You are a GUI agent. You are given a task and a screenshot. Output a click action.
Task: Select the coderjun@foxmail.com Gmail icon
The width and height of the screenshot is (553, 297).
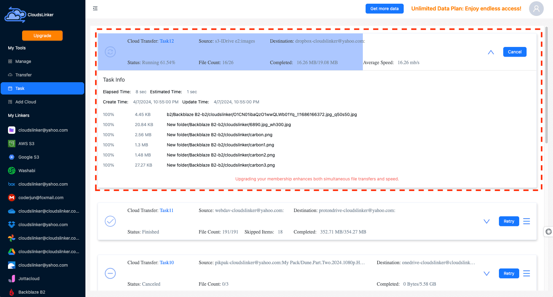click(x=12, y=198)
